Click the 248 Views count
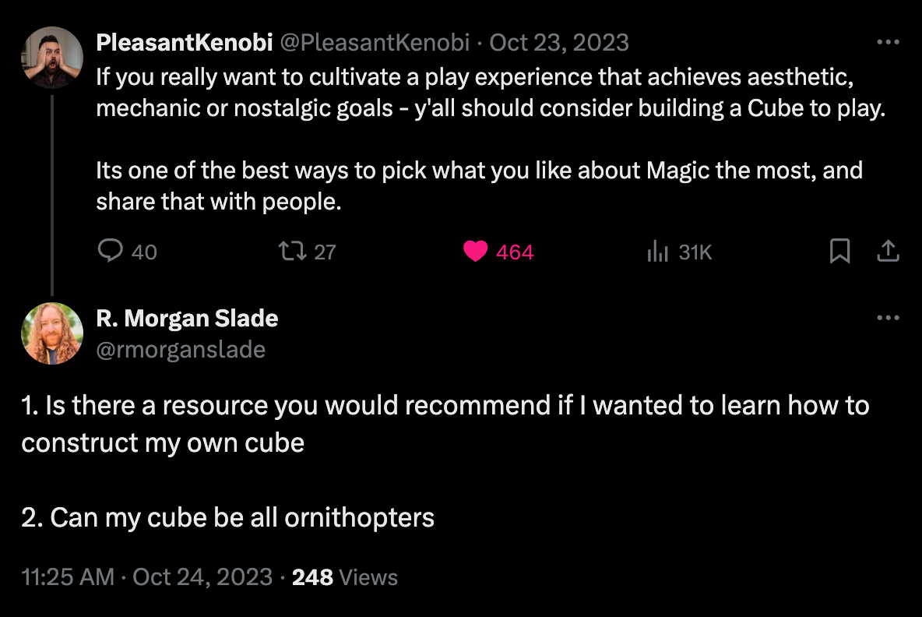The width and height of the screenshot is (922, 617). point(344,577)
